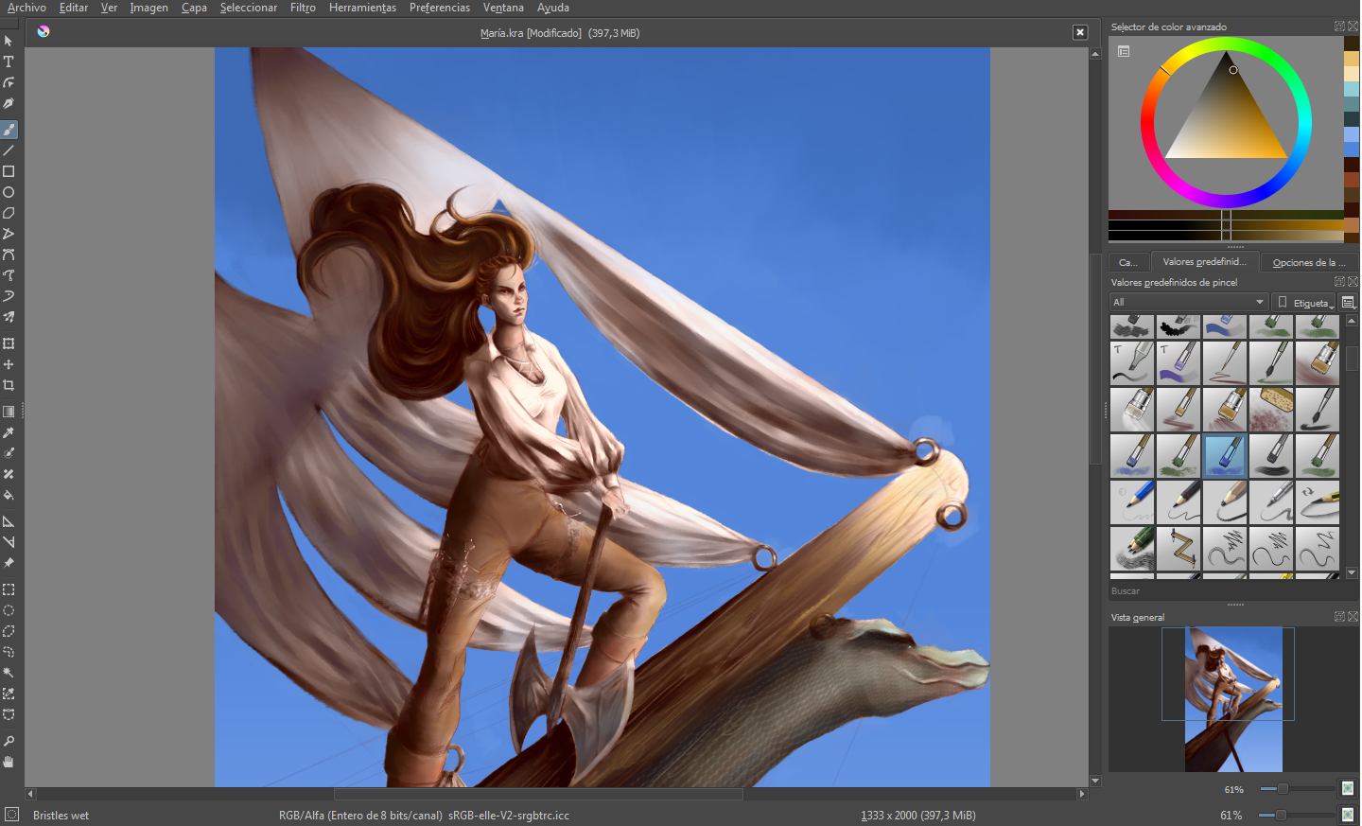Select the Gradient tool
Screen dimensions: 1362x826
coord(9,412)
